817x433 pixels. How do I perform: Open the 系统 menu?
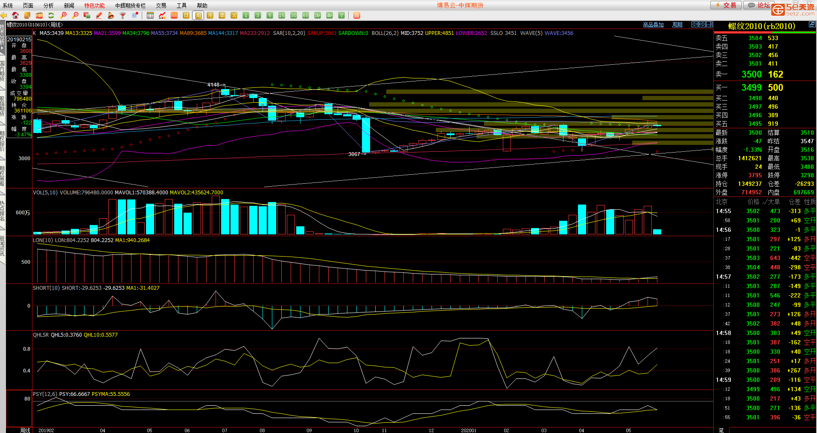(8, 6)
